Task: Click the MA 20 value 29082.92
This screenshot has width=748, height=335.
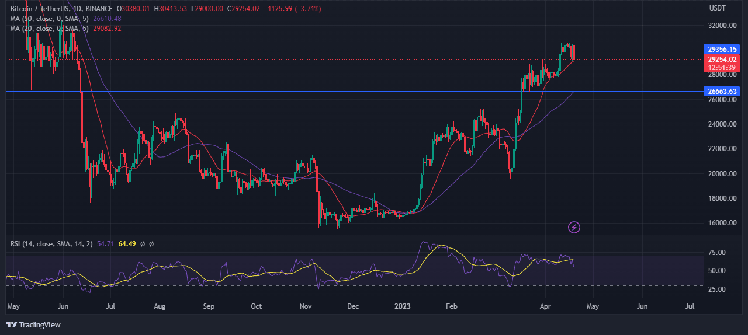Action: pyautogui.click(x=109, y=27)
